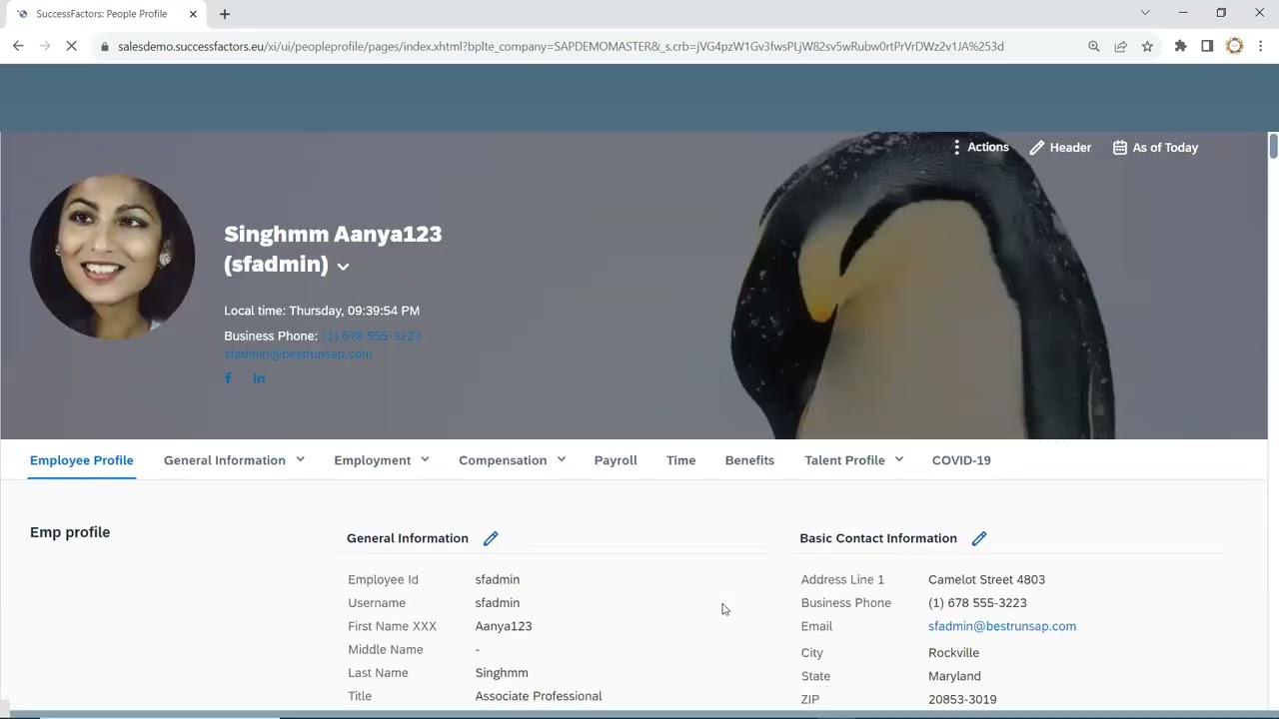Click the page vertical scrollbar
Viewport: 1279px width, 719px height.
[x=1273, y=145]
